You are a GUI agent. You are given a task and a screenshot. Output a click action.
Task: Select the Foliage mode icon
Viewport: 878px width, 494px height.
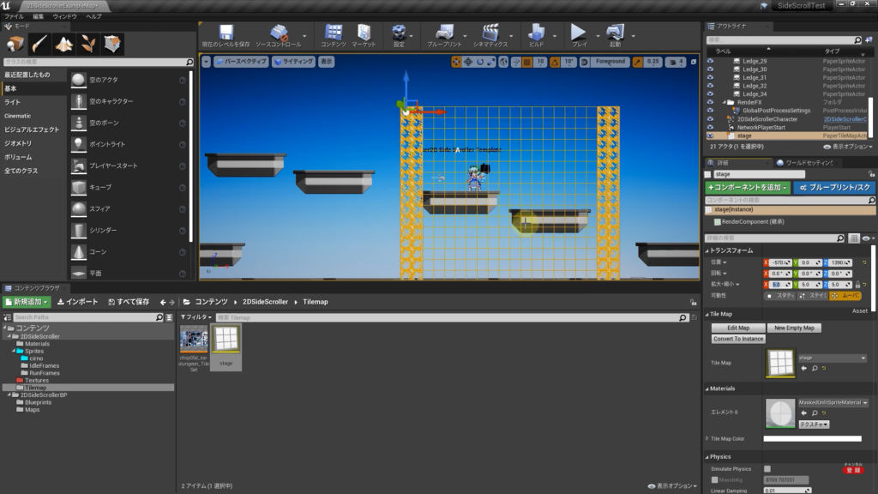tap(88, 43)
